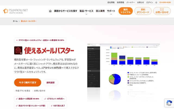174x109 pixels.
Task: Click the お問い合わせ header button
Action: coord(162,11)
